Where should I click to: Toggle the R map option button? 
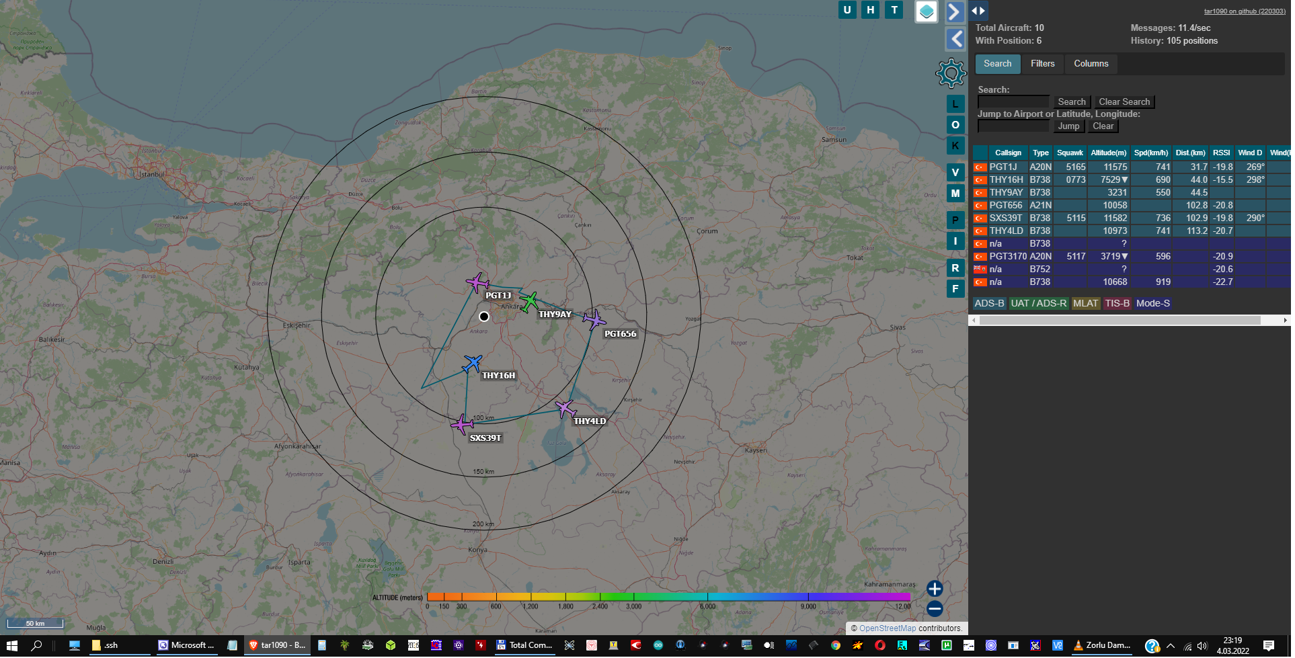[x=955, y=268]
